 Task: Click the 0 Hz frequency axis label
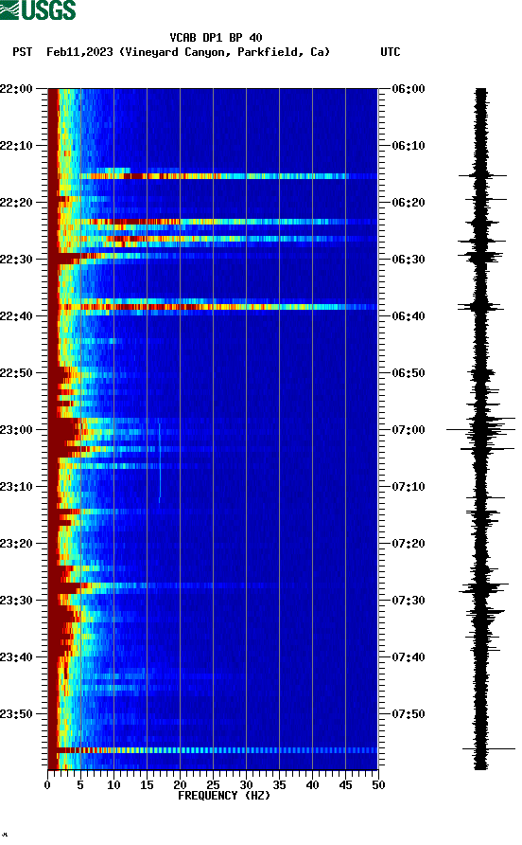coord(47,785)
